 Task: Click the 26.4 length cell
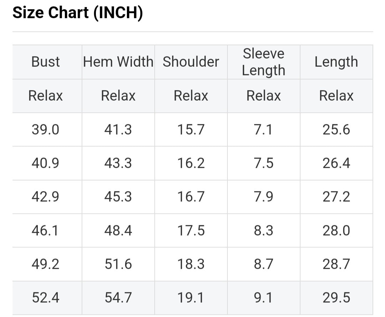[x=336, y=163]
